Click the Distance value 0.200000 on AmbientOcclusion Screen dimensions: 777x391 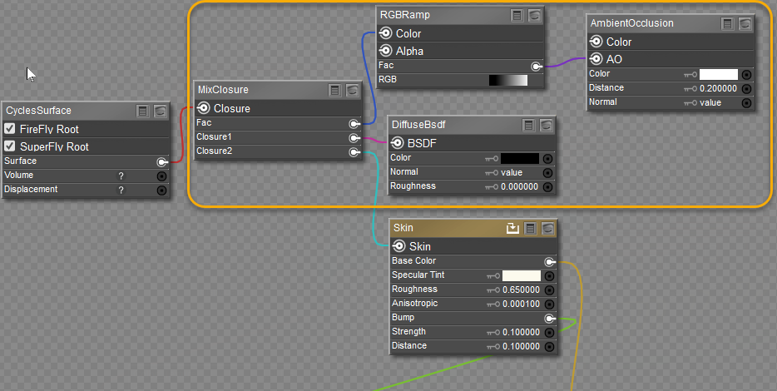click(718, 89)
